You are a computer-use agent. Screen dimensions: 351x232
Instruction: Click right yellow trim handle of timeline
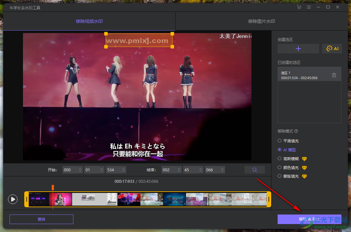(269, 199)
